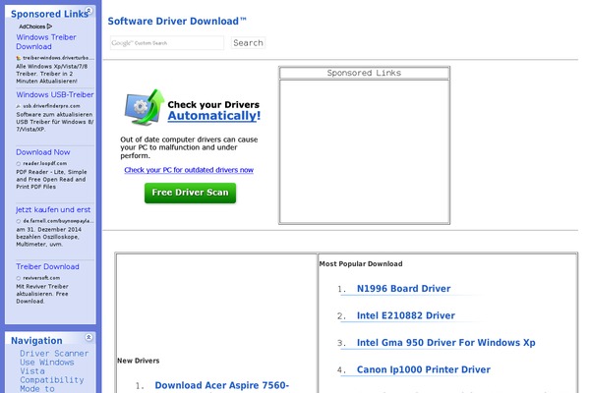Click the Software Driver Download title

click(177, 21)
